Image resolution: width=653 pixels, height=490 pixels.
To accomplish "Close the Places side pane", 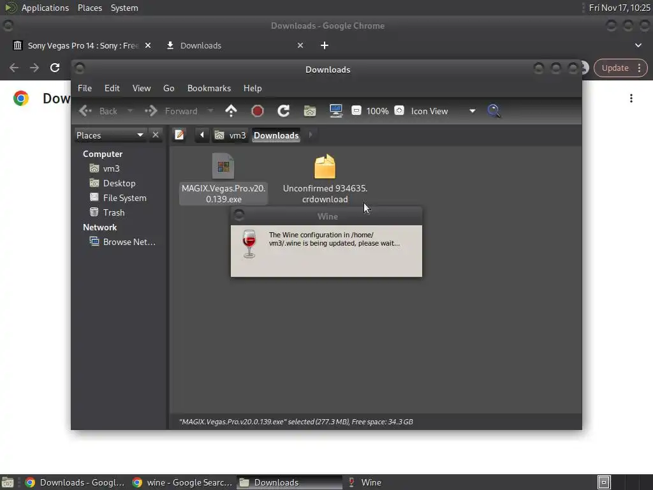I will (156, 135).
